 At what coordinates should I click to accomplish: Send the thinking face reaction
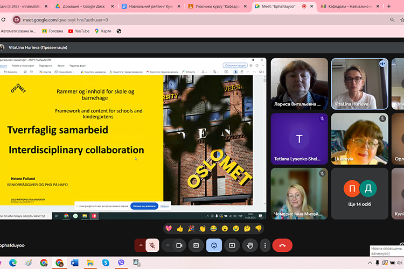point(247,229)
